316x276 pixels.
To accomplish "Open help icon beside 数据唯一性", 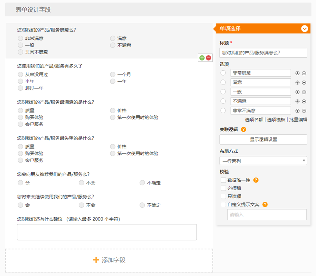I will [256, 180].
